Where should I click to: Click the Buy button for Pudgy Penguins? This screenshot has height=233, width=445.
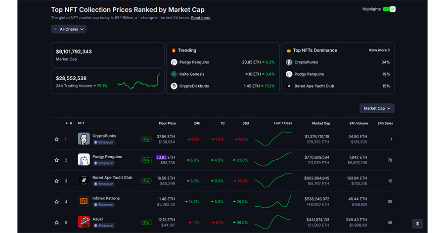tap(146, 160)
